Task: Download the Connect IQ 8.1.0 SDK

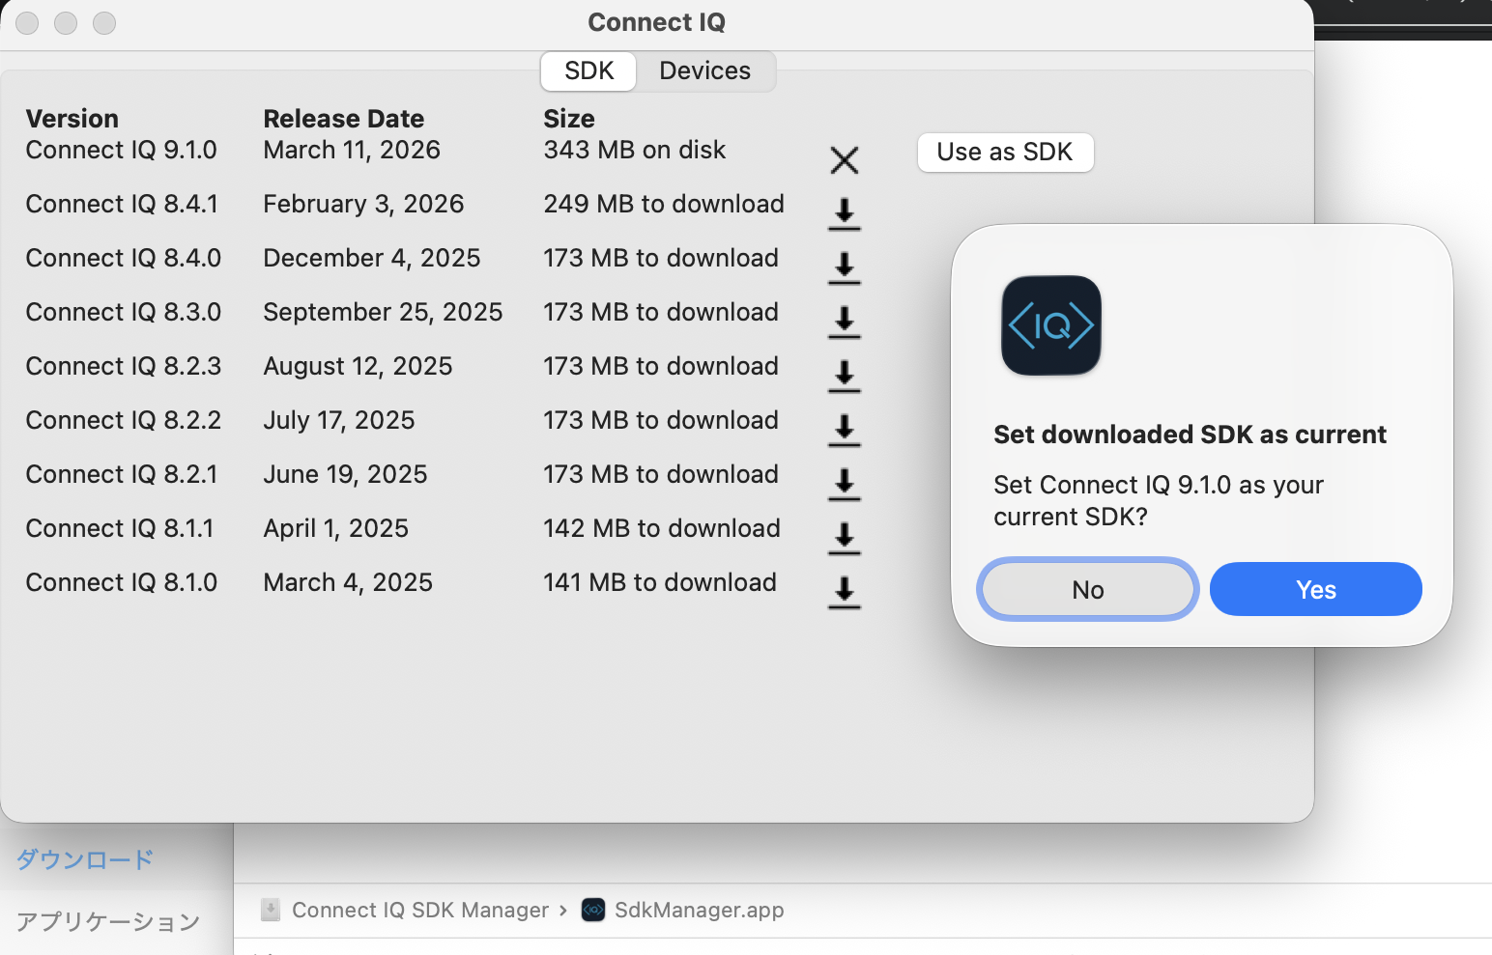Action: click(x=845, y=593)
